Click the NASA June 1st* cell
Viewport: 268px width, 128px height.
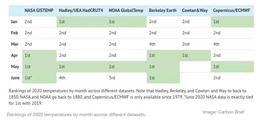pos(39,78)
